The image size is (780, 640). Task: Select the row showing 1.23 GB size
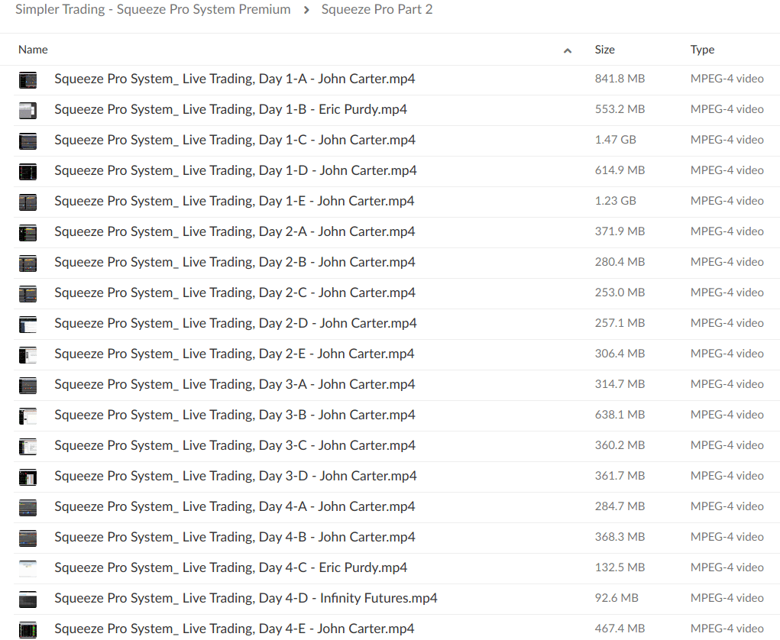(615, 201)
